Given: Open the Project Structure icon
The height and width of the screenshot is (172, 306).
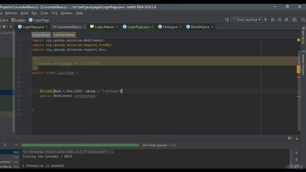Looking at the screenshot, I should pyautogui.click(x=295, y=20).
